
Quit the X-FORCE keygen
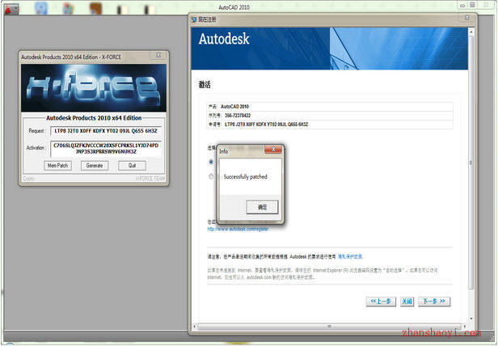[x=132, y=165]
